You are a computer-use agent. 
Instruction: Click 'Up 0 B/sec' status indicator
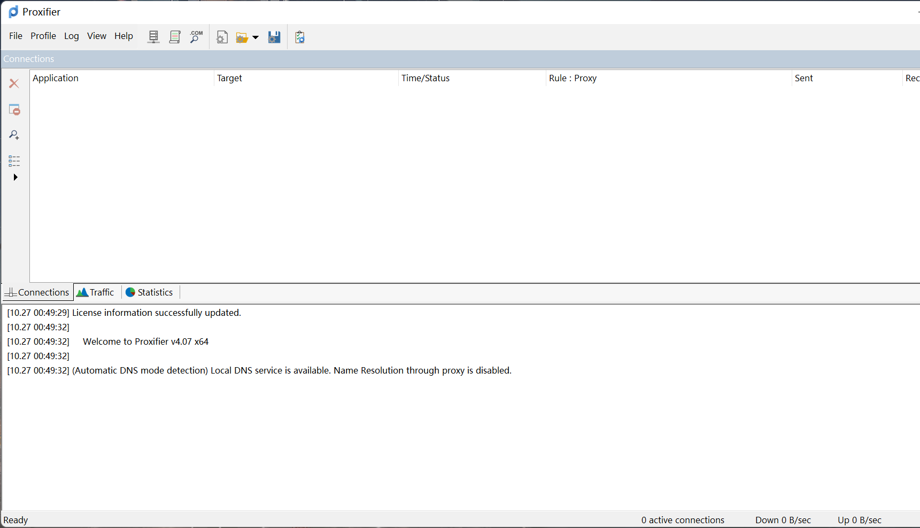tap(859, 520)
